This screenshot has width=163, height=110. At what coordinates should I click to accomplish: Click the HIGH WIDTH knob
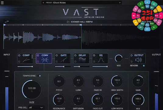click(x=117, y=82)
